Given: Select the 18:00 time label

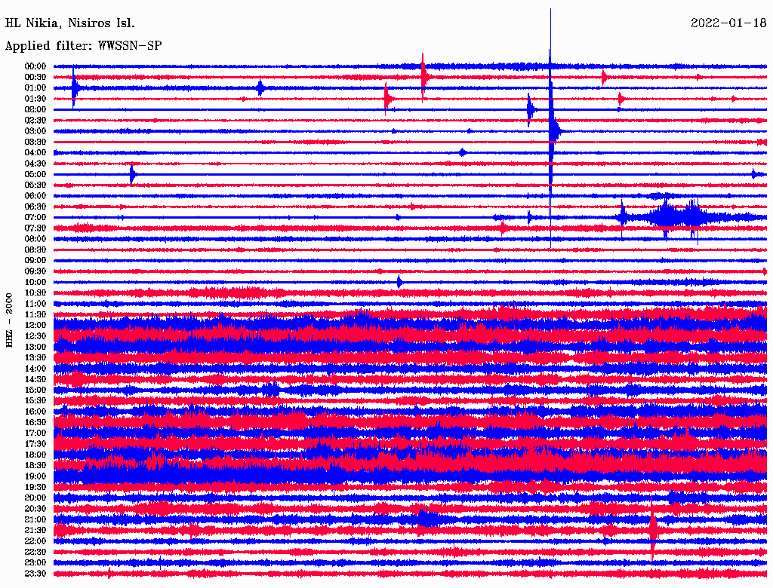Looking at the screenshot, I should pyautogui.click(x=35, y=455).
